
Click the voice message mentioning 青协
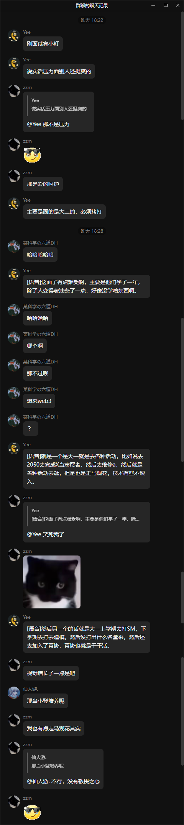click(x=86, y=637)
